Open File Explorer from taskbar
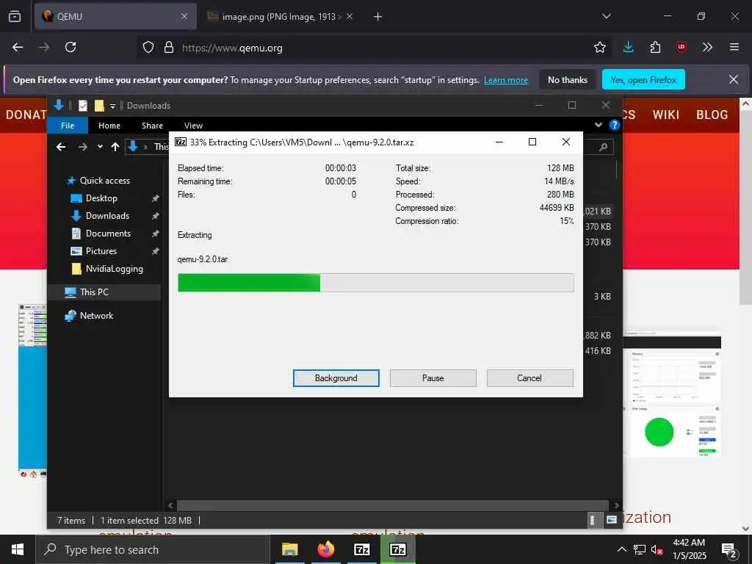The width and height of the screenshot is (752, 564). (289, 549)
